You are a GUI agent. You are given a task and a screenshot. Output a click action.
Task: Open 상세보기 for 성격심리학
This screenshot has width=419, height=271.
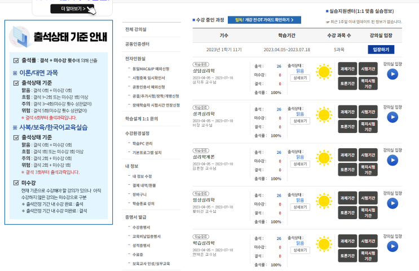(300, 121)
